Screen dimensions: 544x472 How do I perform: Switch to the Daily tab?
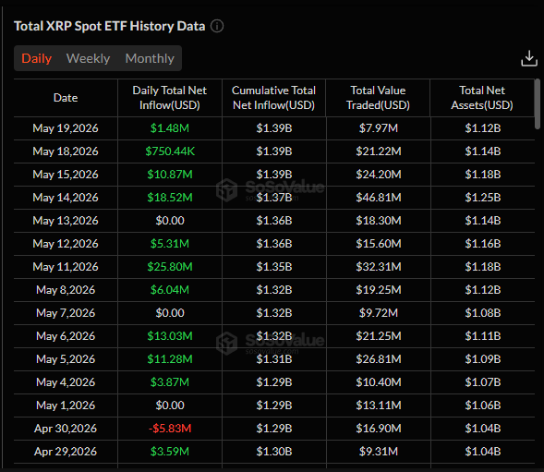pos(36,58)
